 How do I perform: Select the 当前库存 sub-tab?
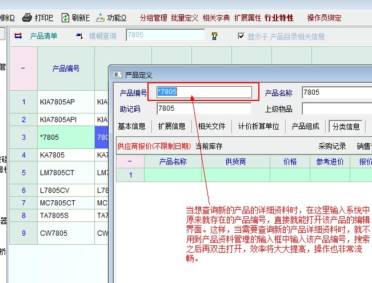209,146
